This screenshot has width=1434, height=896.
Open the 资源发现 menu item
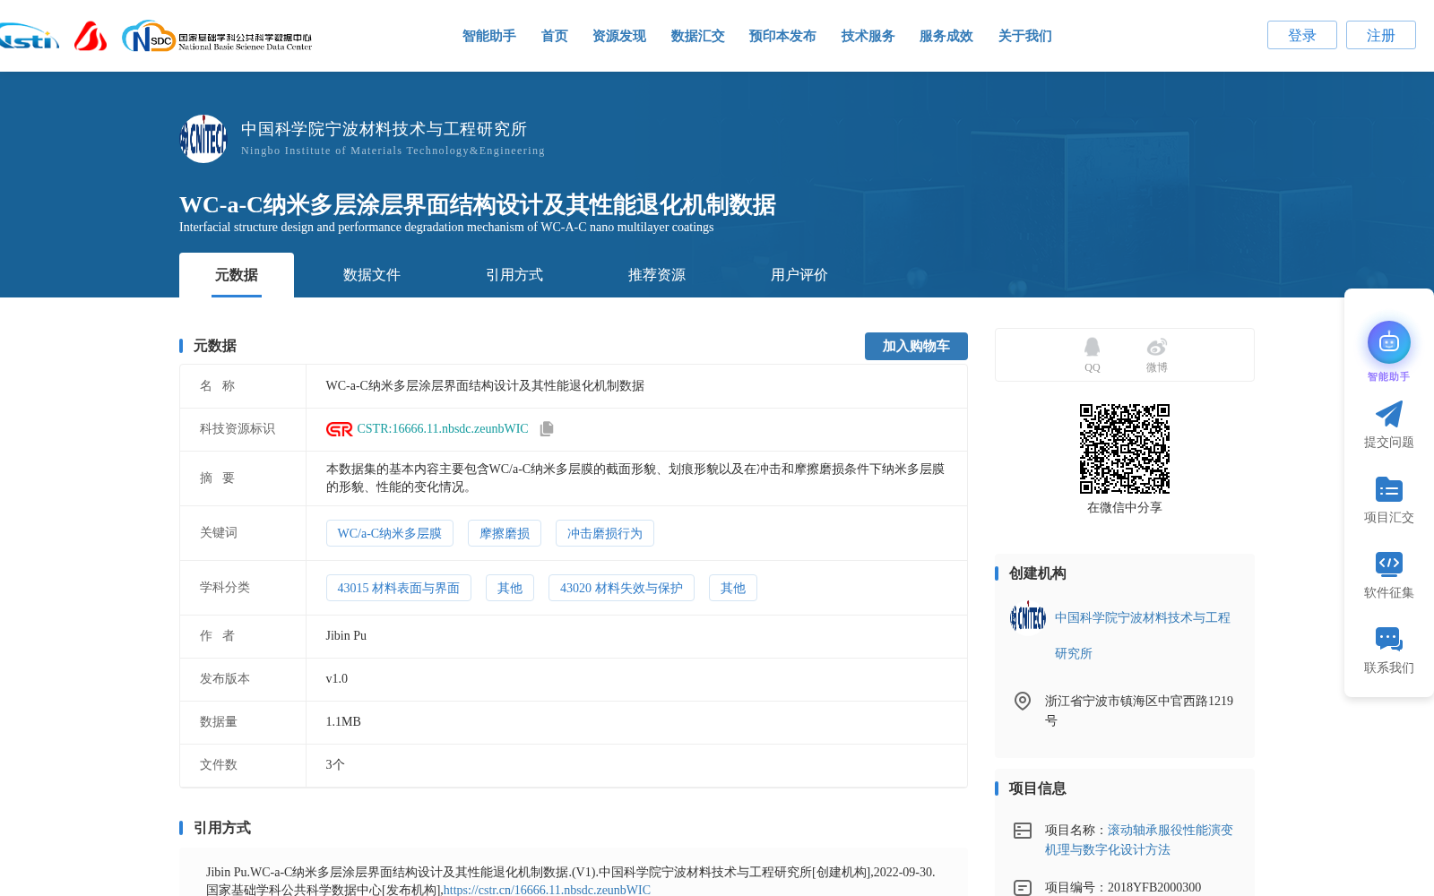click(618, 36)
